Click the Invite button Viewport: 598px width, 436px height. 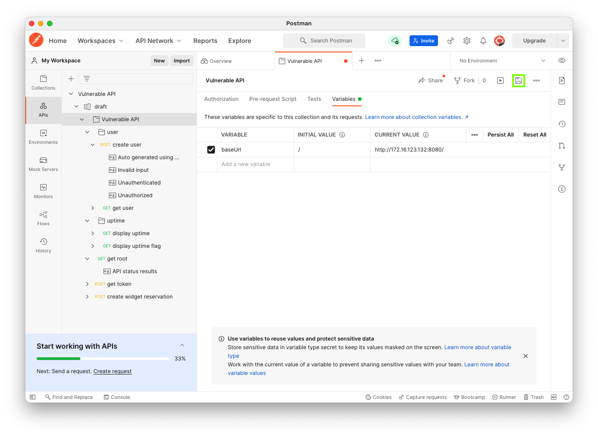424,41
